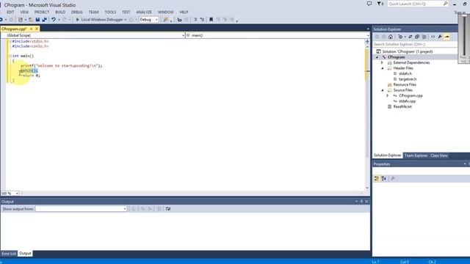
Task: Close the Output panel
Action: (366, 202)
